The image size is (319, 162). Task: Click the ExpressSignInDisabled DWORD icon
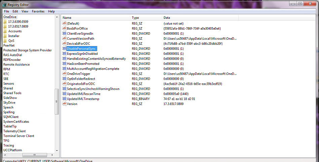point(64,53)
